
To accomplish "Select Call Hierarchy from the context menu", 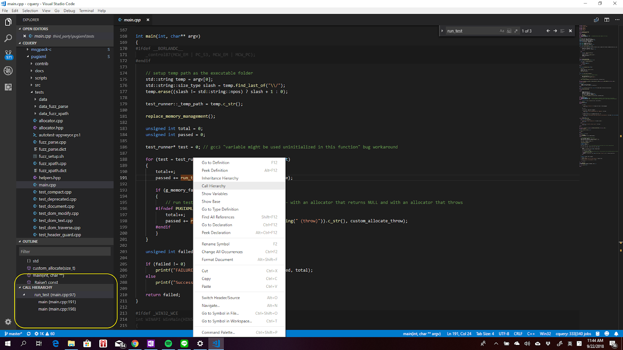I will pyautogui.click(x=213, y=186).
